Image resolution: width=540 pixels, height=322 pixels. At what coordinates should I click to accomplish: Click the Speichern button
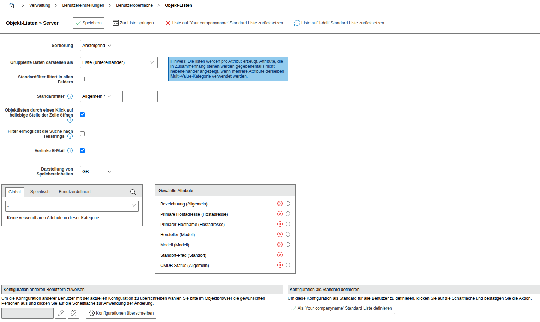pyautogui.click(x=89, y=23)
